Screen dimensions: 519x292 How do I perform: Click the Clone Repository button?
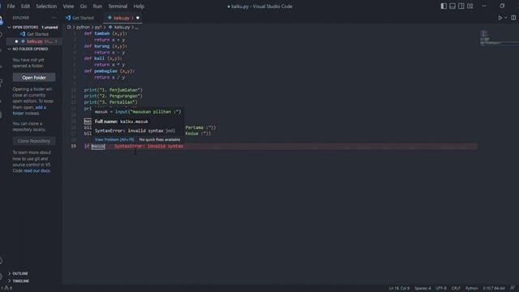pos(34,141)
